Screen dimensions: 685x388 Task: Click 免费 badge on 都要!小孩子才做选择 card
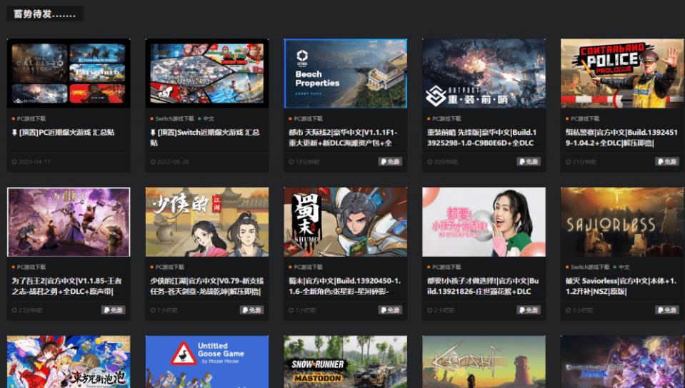[x=529, y=310]
